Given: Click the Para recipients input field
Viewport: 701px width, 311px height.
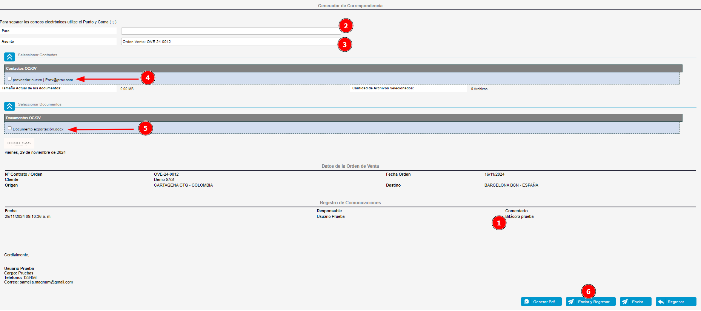Looking at the screenshot, I should coord(230,31).
